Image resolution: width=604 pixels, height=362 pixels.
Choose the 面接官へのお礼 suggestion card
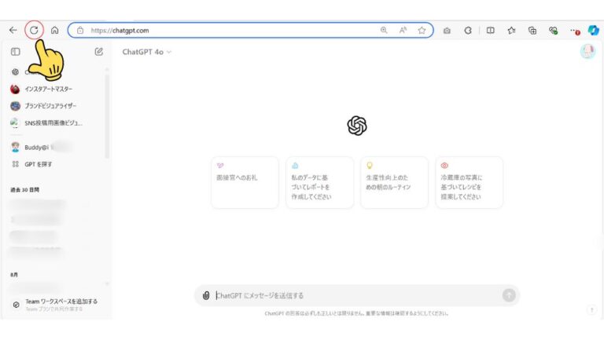[x=245, y=182]
